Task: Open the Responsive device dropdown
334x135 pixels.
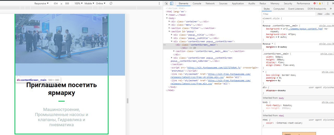Action: tap(41, 3)
